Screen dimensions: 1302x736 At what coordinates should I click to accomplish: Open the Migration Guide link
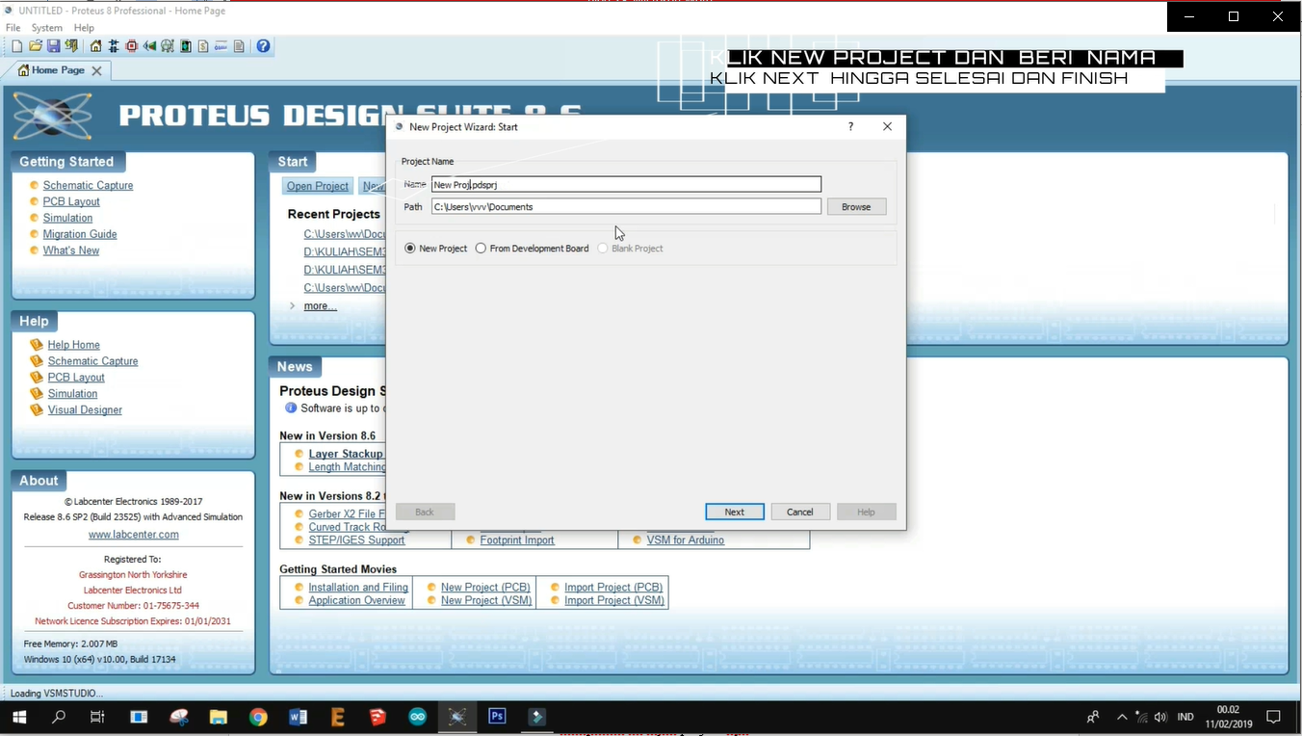pos(80,234)
